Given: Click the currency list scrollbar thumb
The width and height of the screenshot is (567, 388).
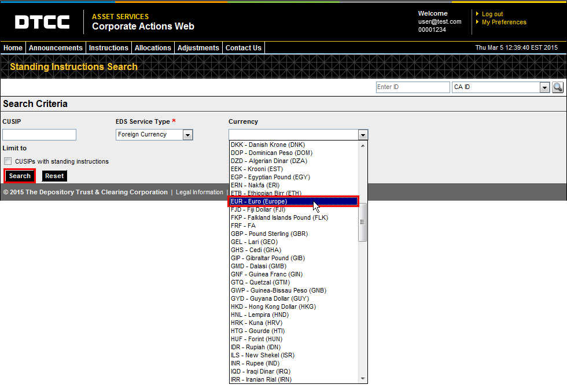Looking at the screenshot, I should pyautogui.click(x=363, y=223).
